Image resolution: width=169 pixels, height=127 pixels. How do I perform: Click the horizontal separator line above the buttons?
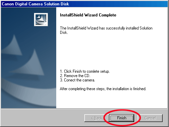click(x=84, y=109)
